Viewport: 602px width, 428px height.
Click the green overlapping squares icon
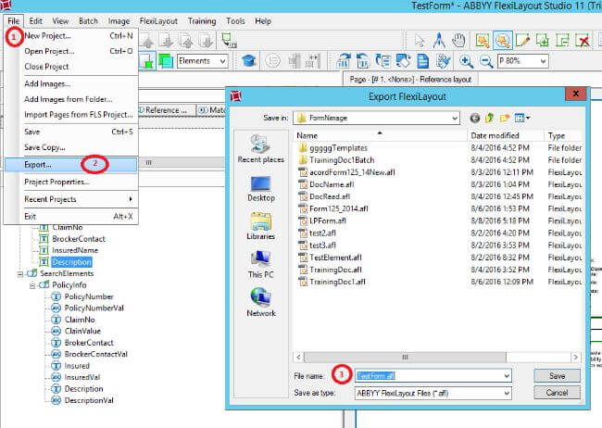click(166, 61)
